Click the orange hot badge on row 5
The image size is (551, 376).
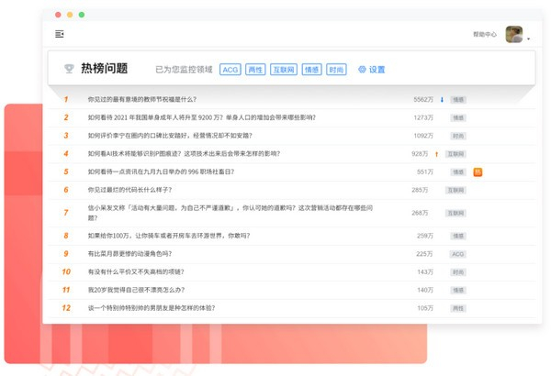click(478, 171)
